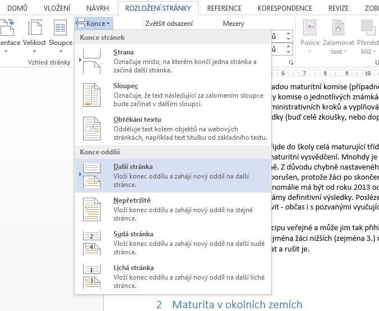379x311 pixels.
Task: Choose Nepřetržitě continuous section break
Action: tap(173, 209)
